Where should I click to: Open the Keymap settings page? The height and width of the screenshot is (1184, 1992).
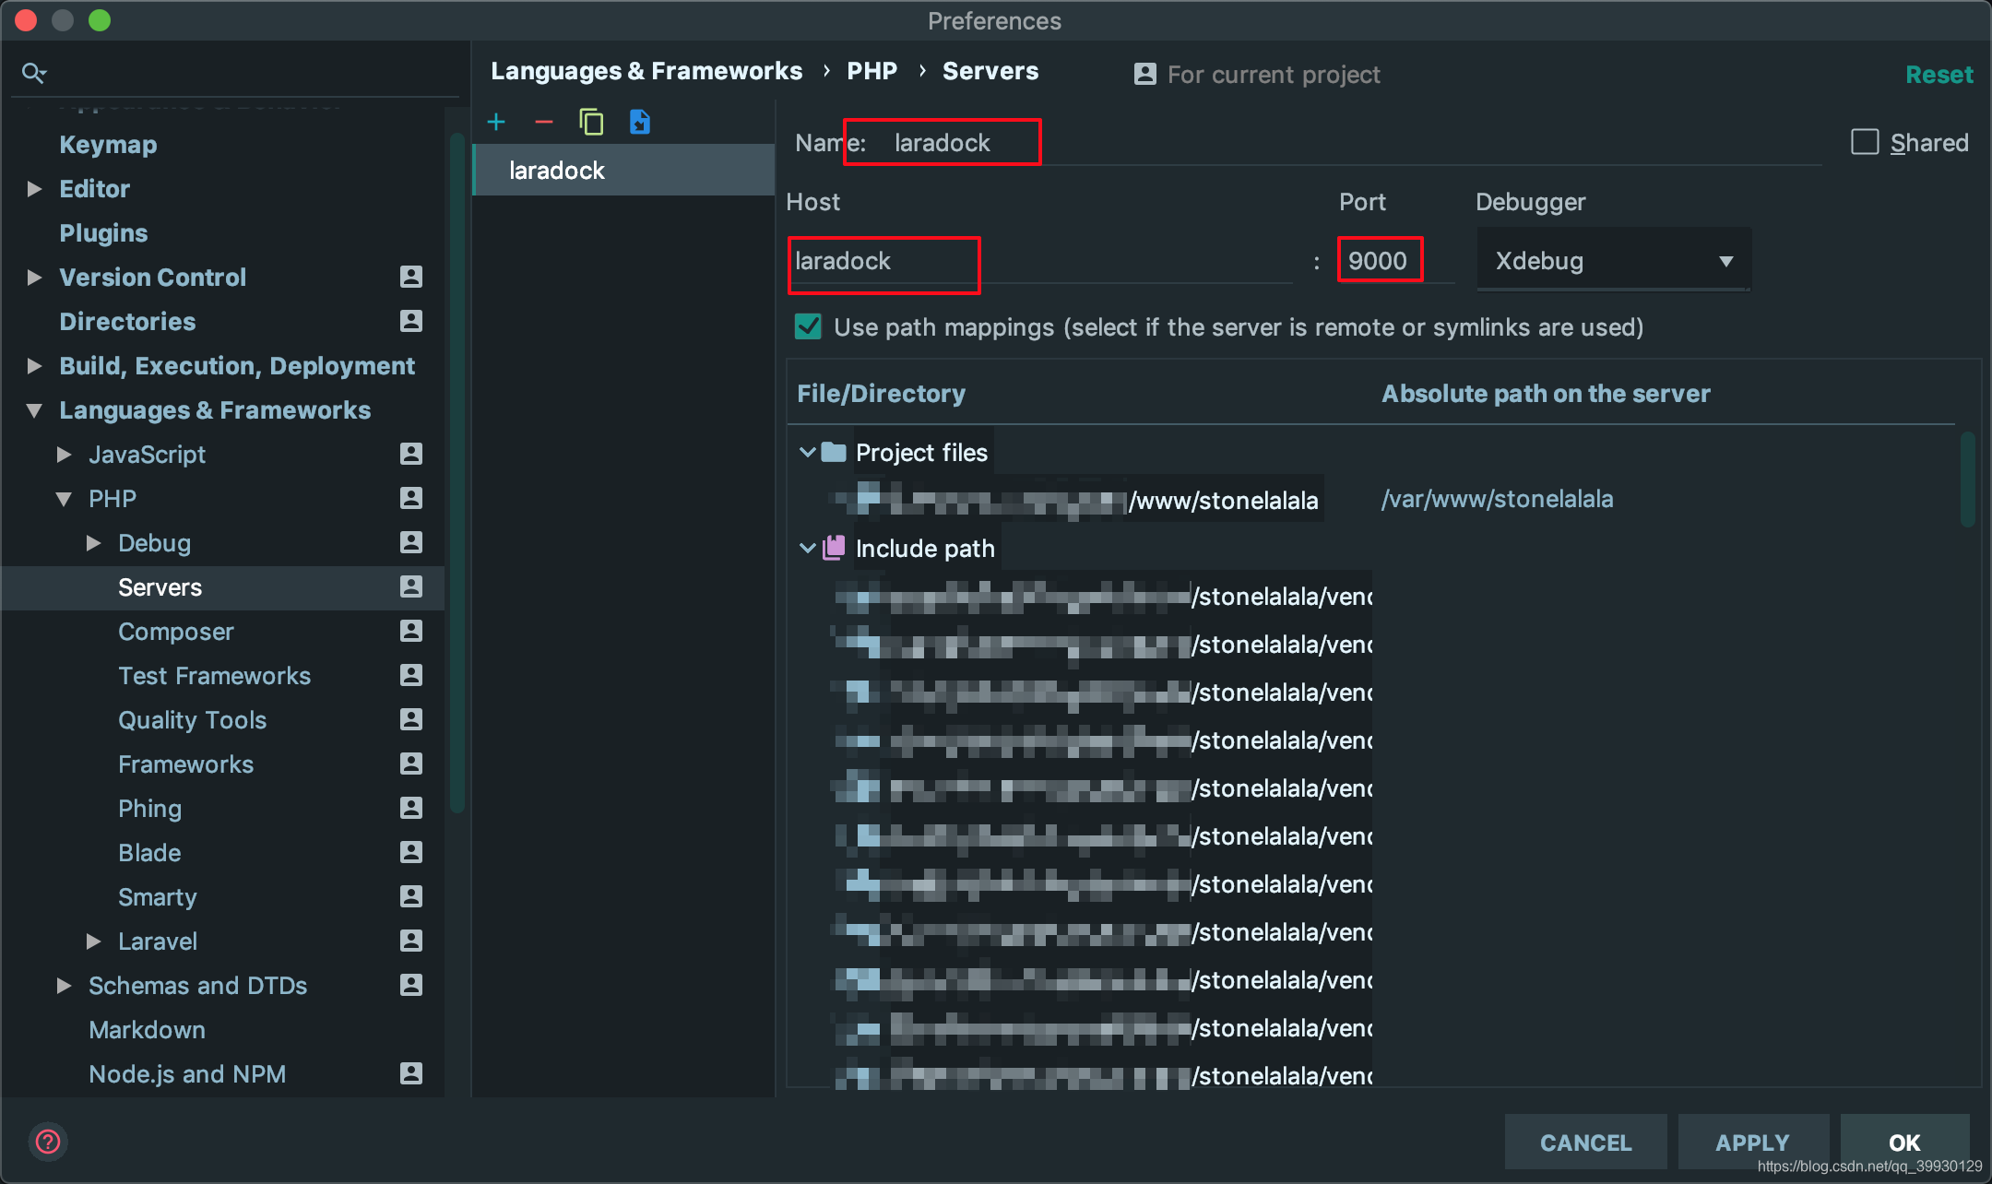coord(108,145)
